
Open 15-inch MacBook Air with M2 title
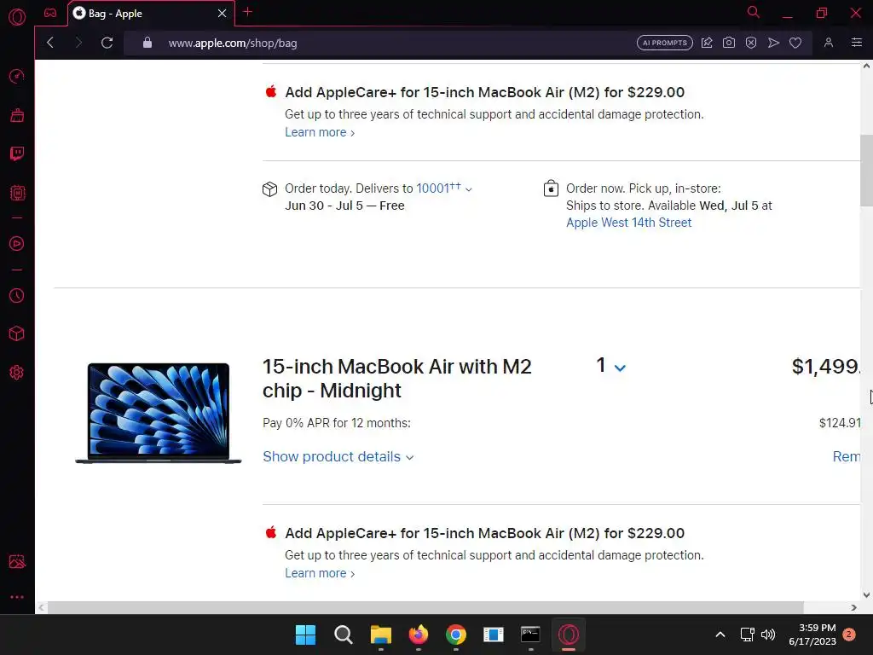(397, 379)
